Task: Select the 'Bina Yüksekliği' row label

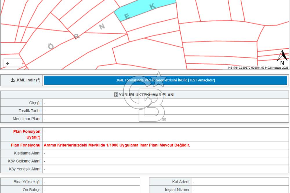Action: 27,182
